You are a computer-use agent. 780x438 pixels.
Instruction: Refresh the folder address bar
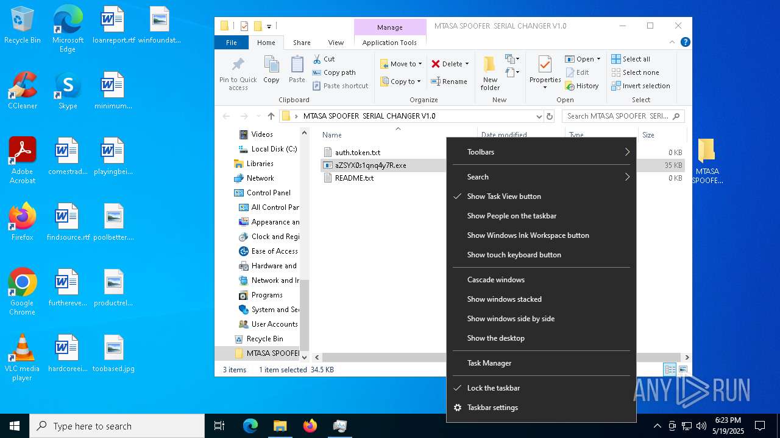(x=550, y=116)
